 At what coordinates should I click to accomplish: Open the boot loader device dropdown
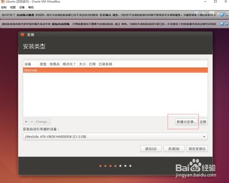[115, 137]
